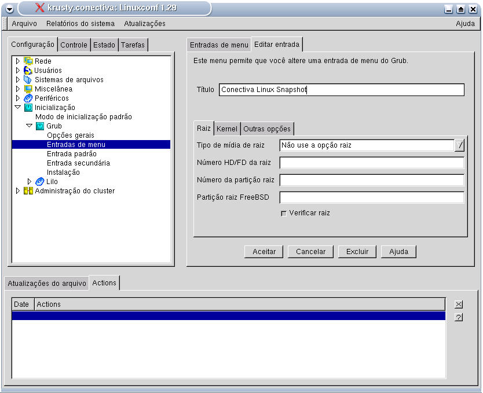483x393 pixels.
Task: Open the Atualizações menu
Action: pos(145,24)
